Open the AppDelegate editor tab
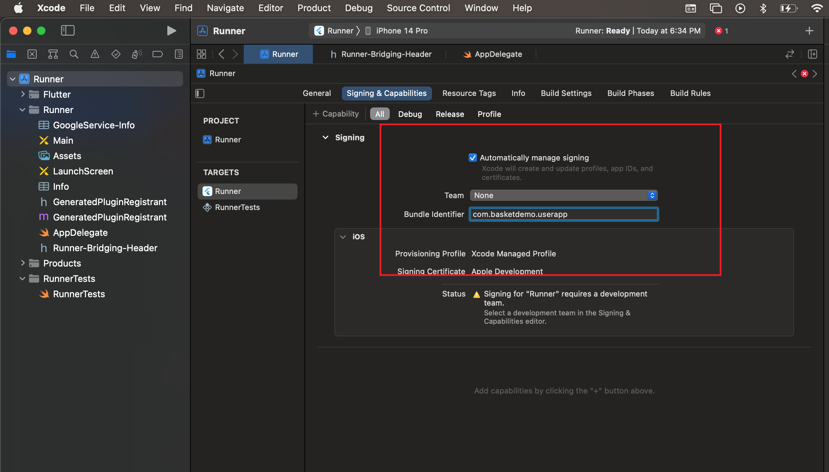The width and height of the screenshot is (829, 472). 492,54
